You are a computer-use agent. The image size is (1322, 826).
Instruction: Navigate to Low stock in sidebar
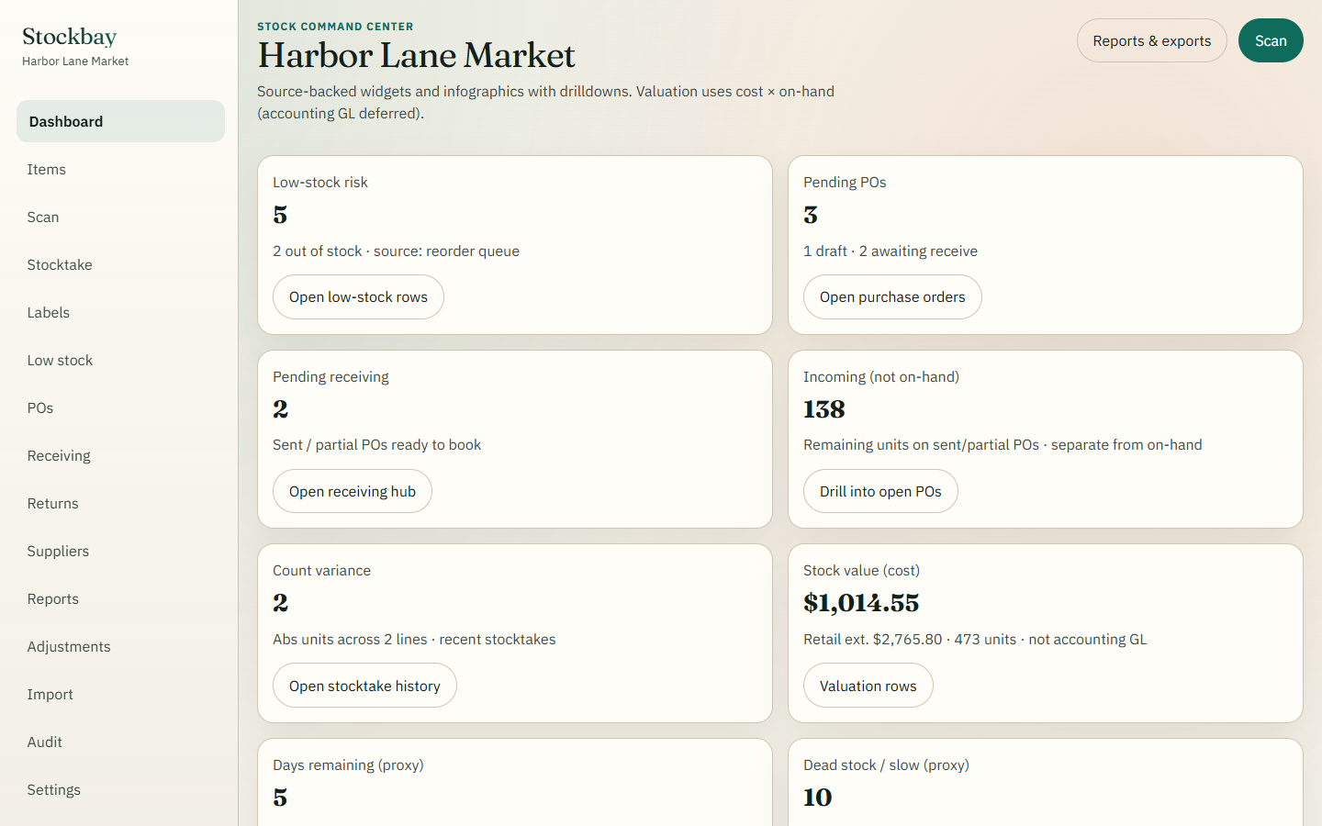click(x=120, y=360)
